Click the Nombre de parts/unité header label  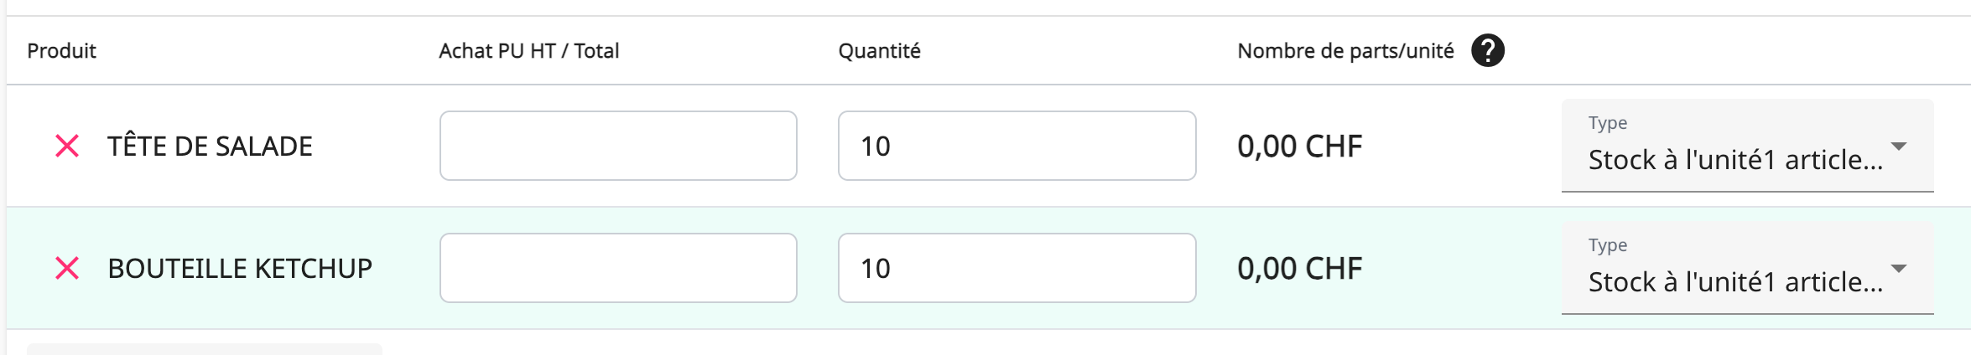point(1345,51)
